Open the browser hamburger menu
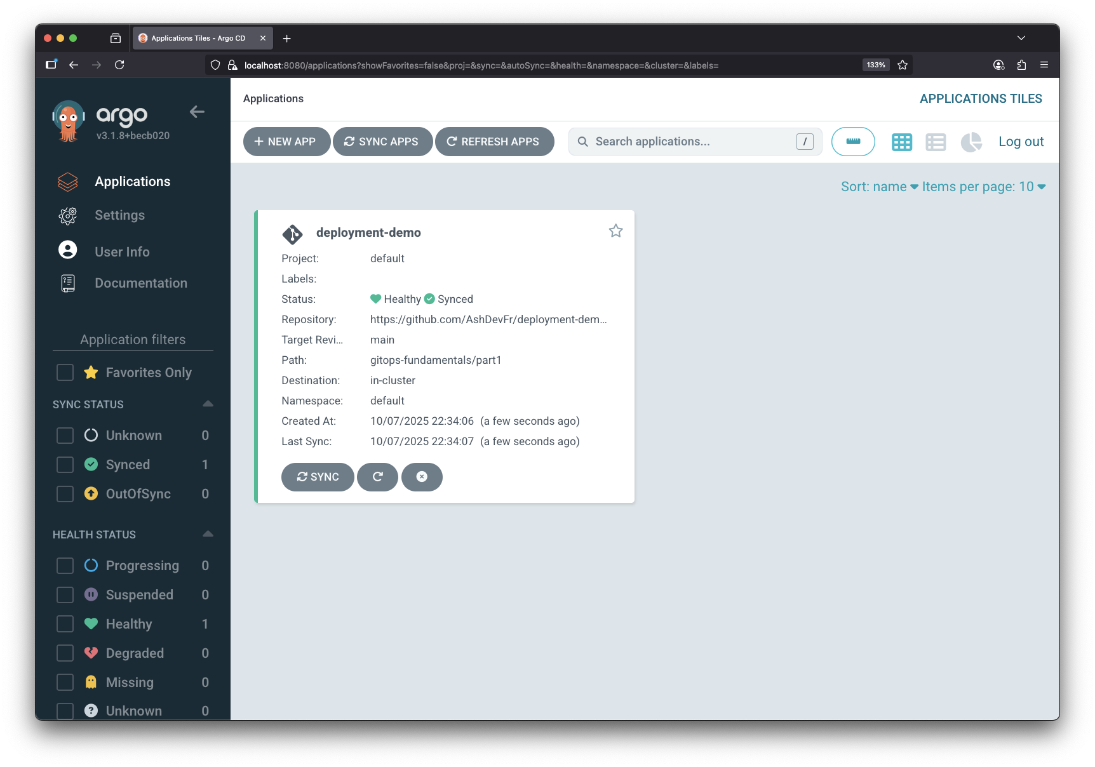The image size is (1095, 767). tap(1044, 65)
